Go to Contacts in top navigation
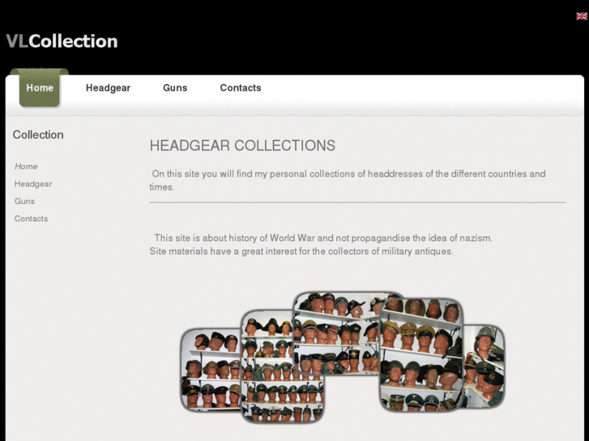Image resolution: width=589 pixels, height=441 pixels. [241, 88]
